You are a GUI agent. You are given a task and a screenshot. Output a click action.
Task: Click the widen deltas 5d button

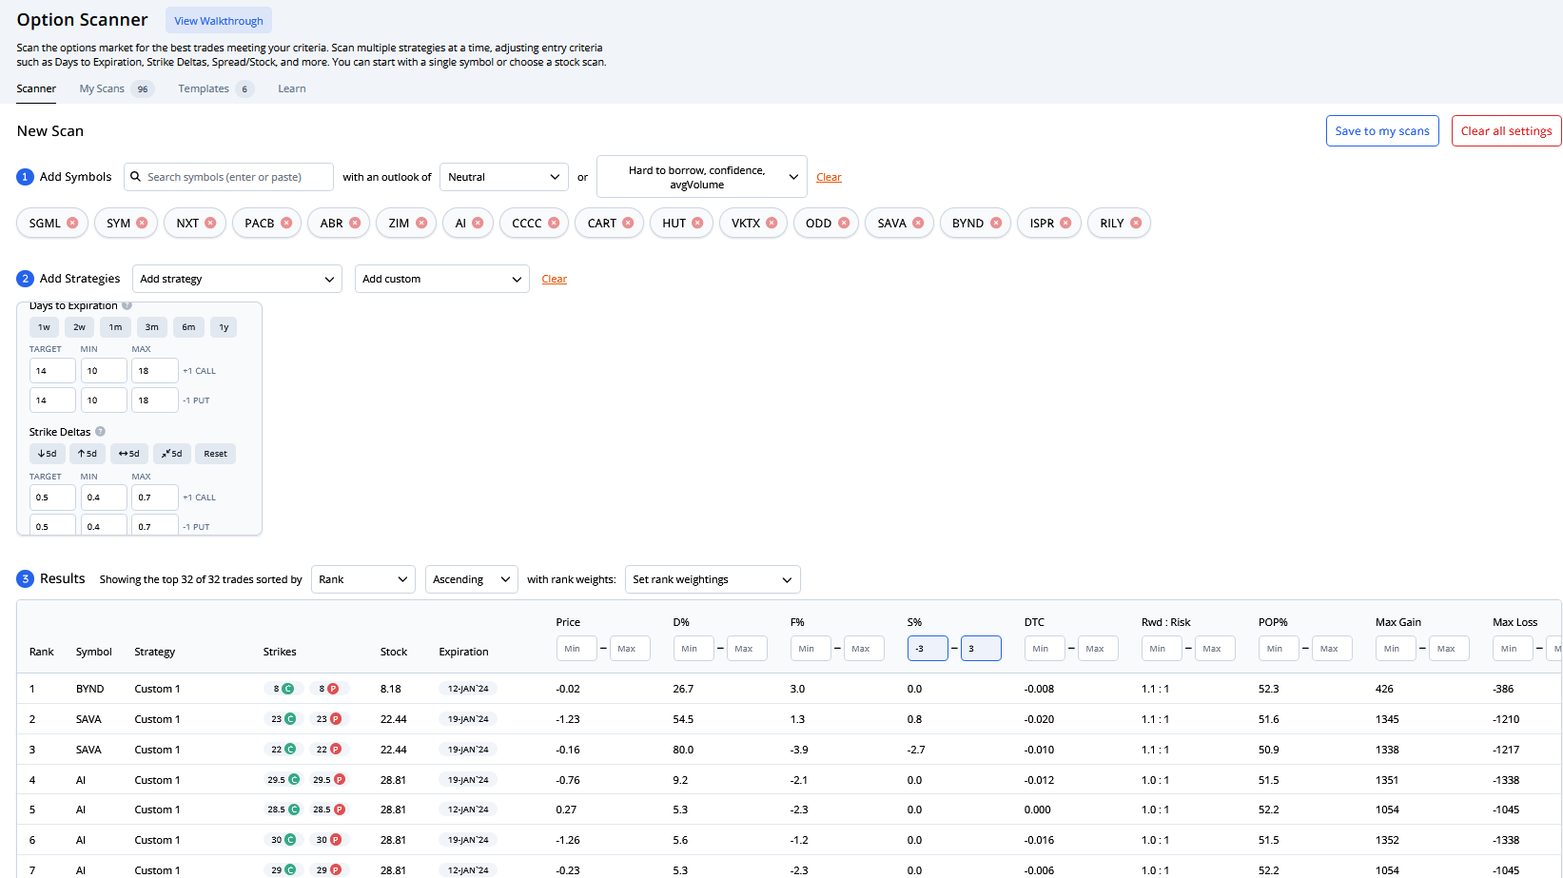[129, 454]
